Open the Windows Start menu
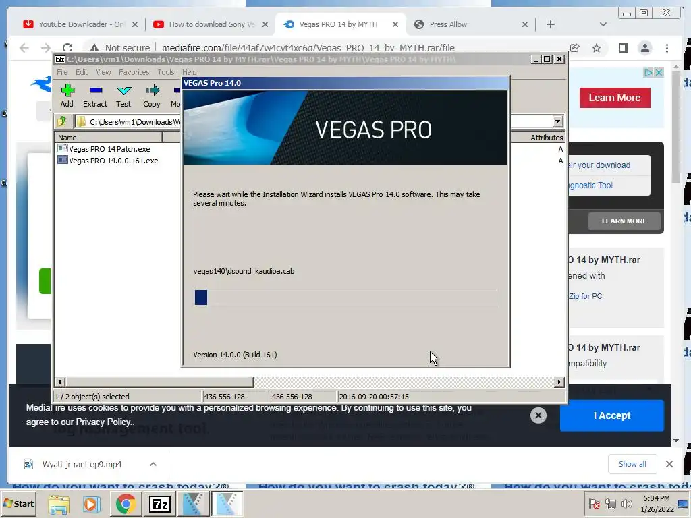Viewport: 691px width, 518px height. 19,503
